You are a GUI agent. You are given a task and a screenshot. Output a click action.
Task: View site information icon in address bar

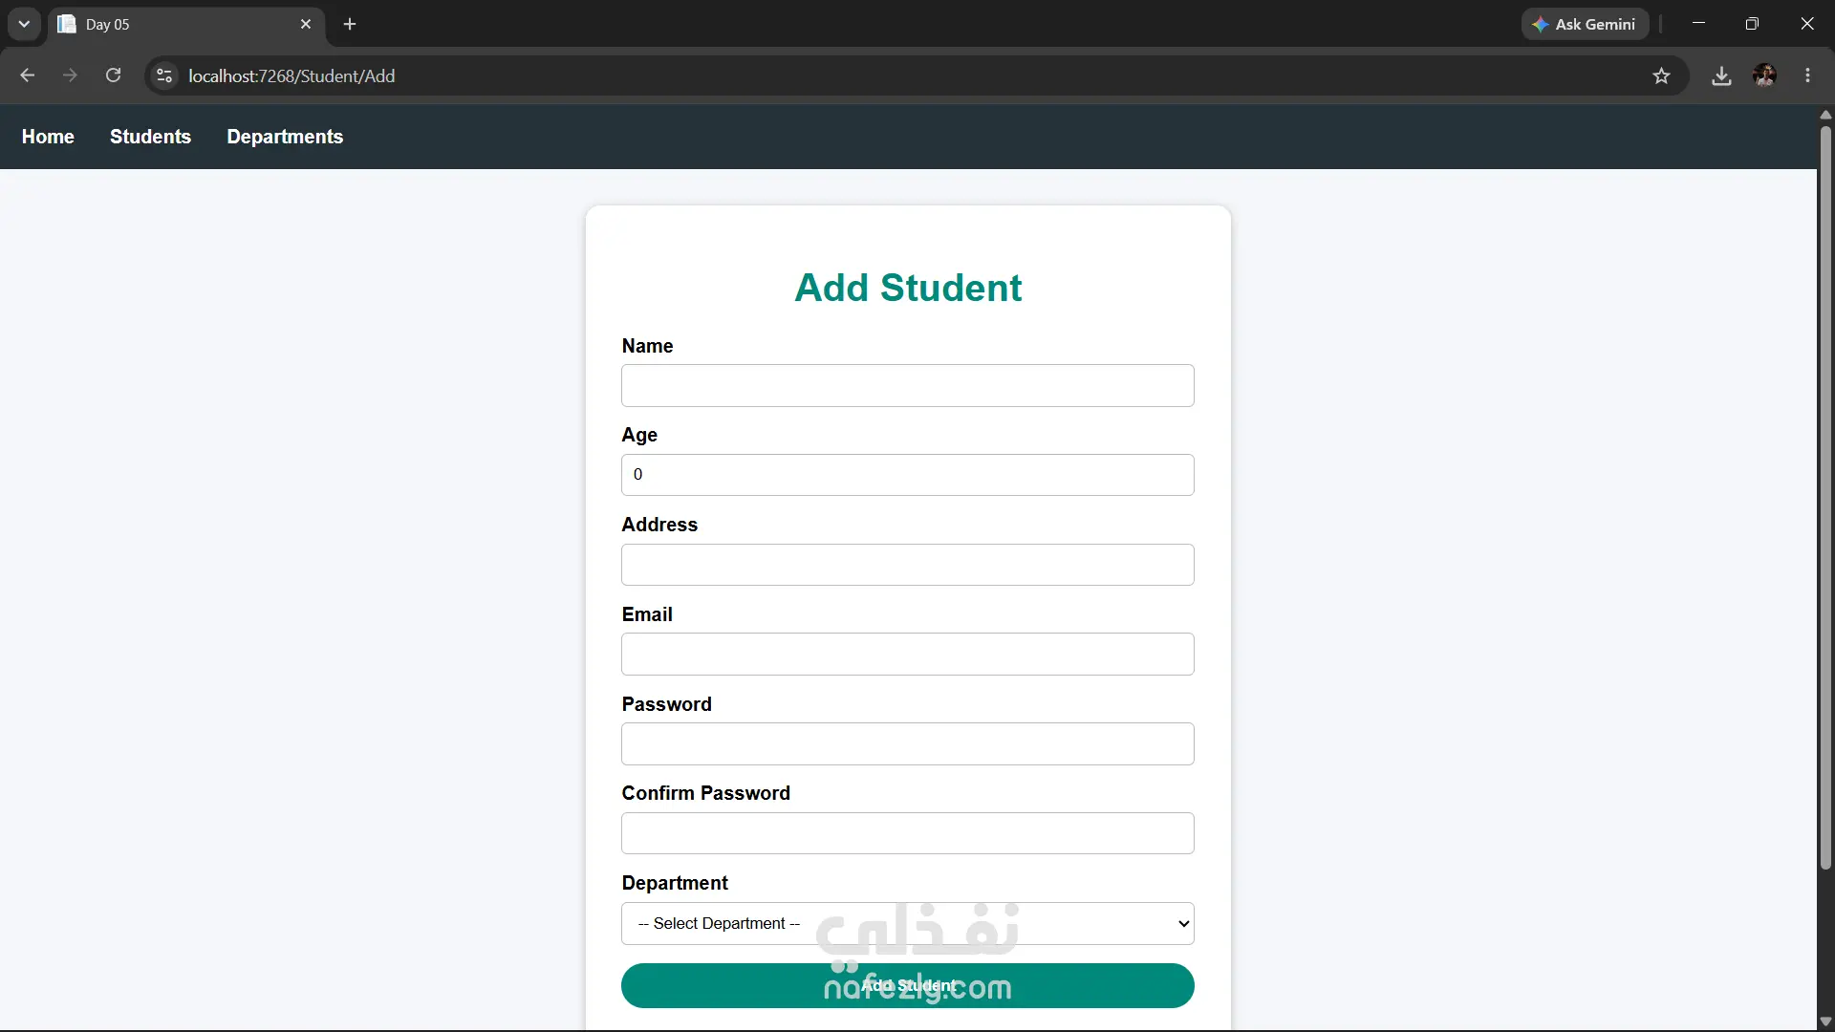click(164, 75)
